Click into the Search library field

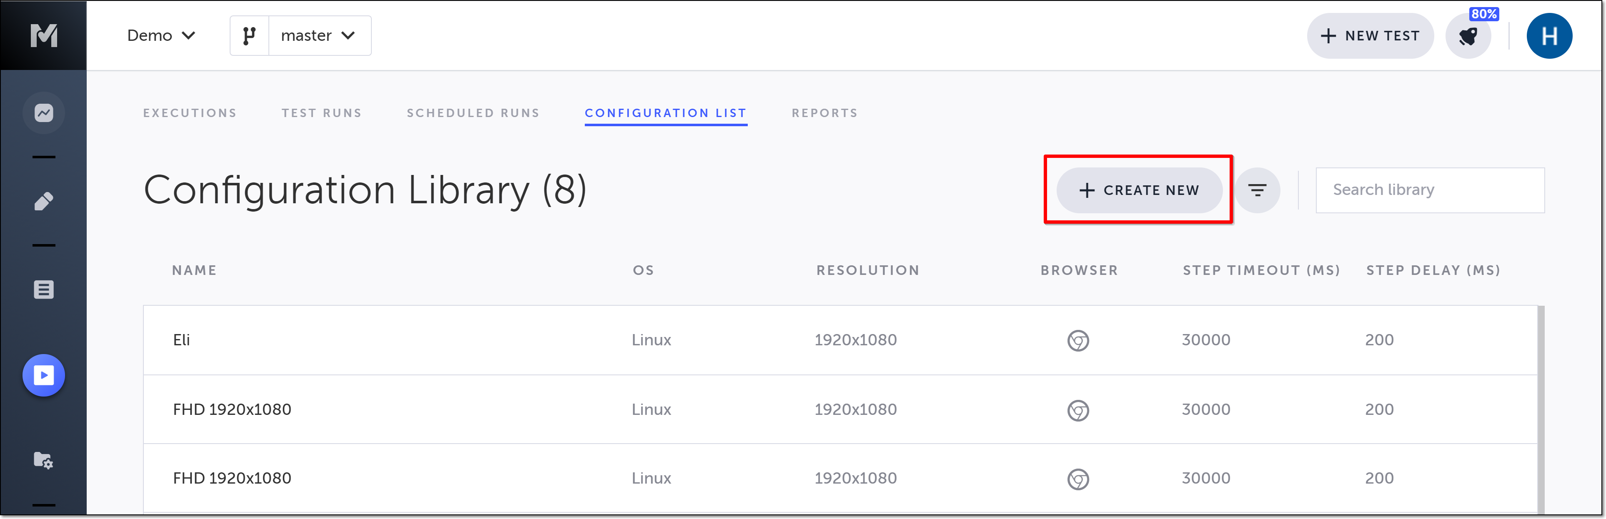[1430, 190]
